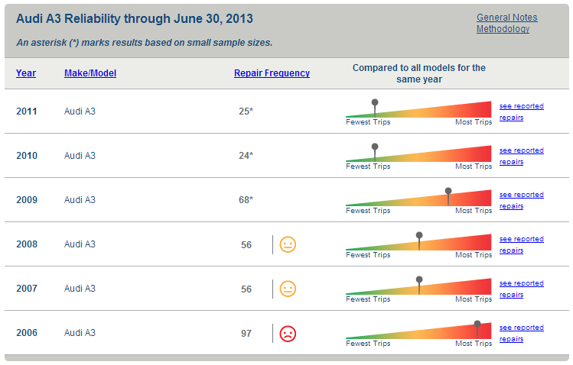Click the 2008 reliability gauge marker

click(419, 235)
